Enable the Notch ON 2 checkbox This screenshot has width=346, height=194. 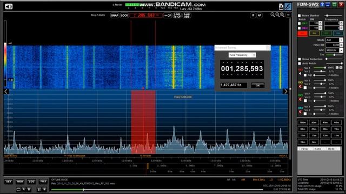tap(300, 28)
